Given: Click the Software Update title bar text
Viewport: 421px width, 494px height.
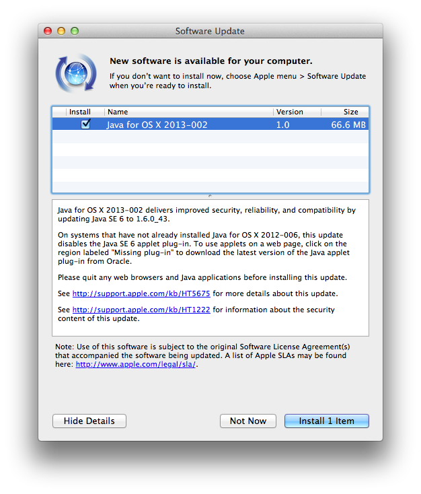Looking at the screenshot, I should (x=210, y=31).
